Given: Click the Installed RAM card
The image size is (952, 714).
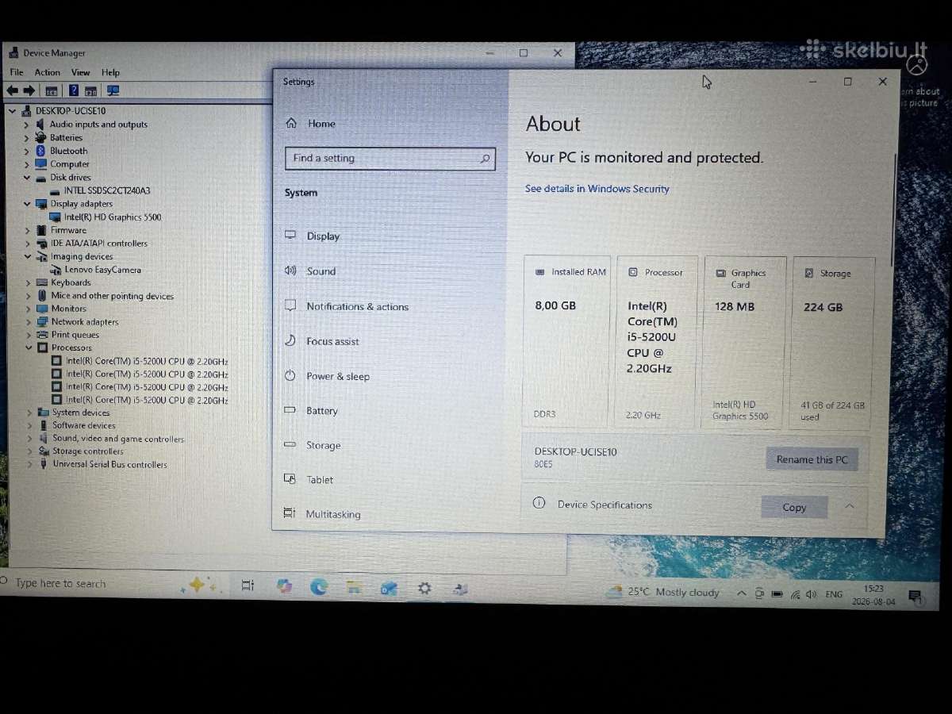Looking at the screenshot, I should pos(567,342).
